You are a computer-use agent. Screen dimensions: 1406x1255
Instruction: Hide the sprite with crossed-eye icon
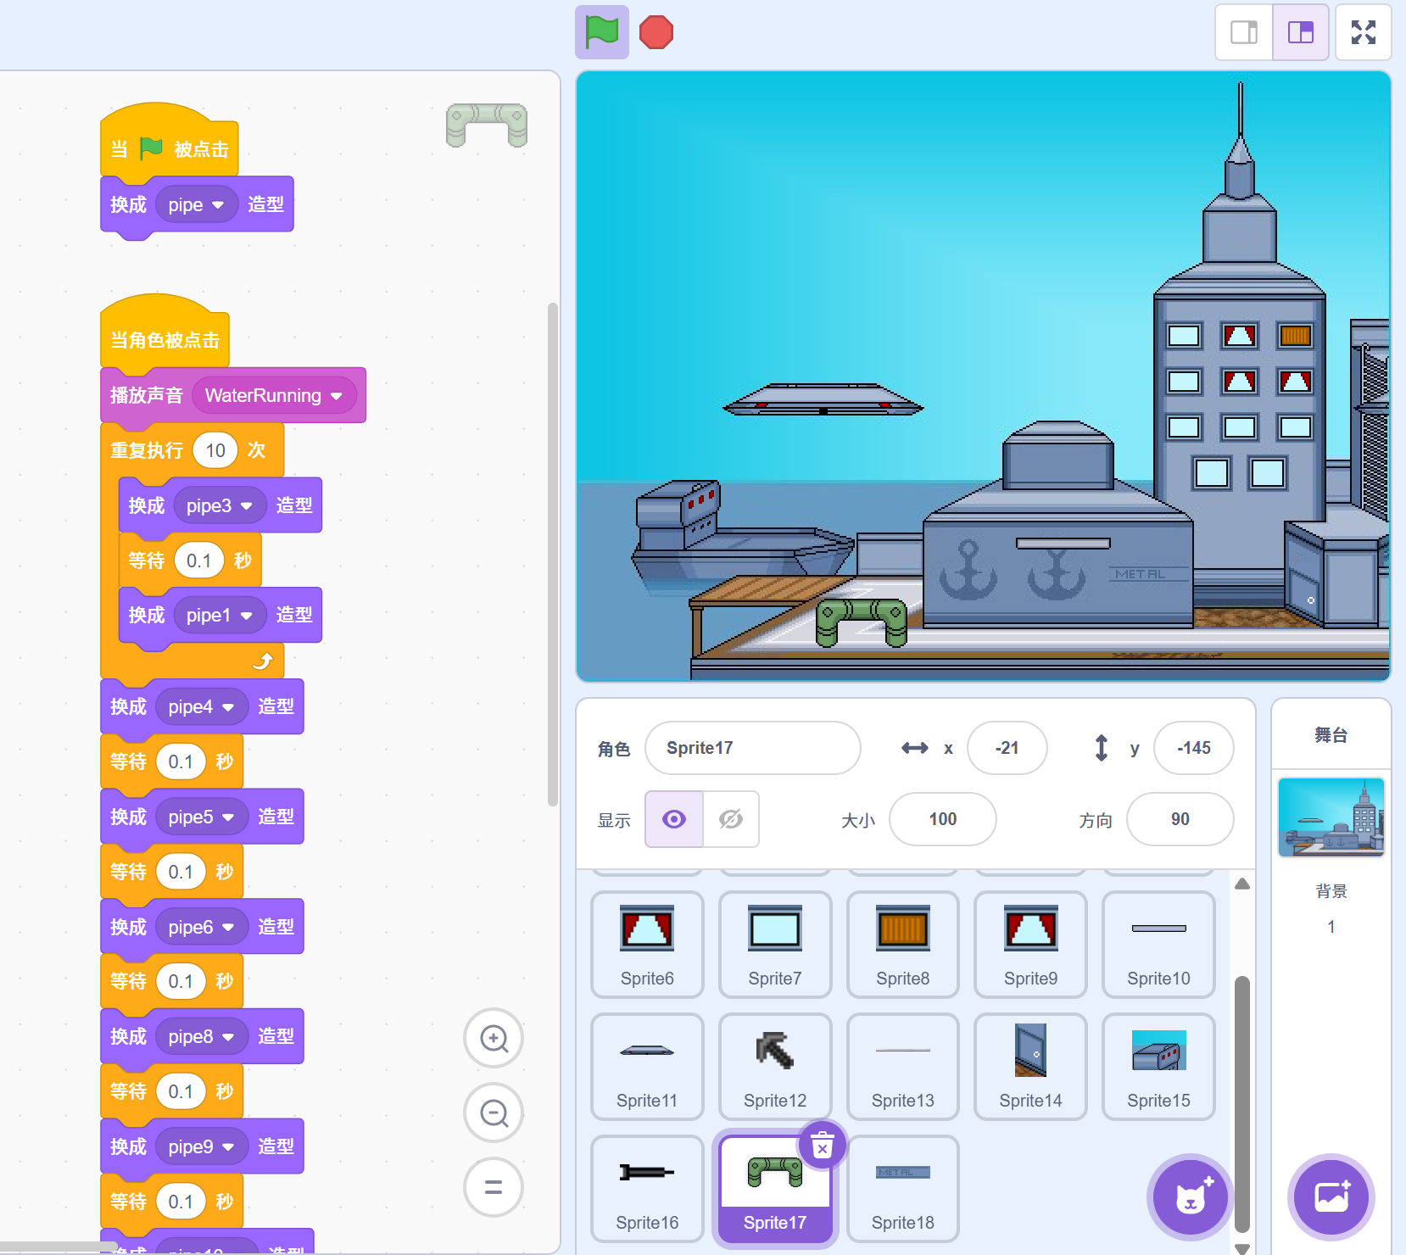(730, 819)
